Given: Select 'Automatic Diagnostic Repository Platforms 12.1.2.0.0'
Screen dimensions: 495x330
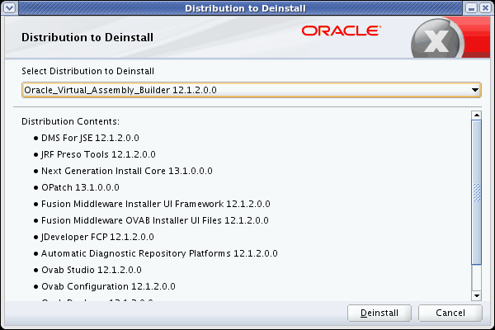Looking at the screenshot, I should pyautogui.click(x=159, y=253).
